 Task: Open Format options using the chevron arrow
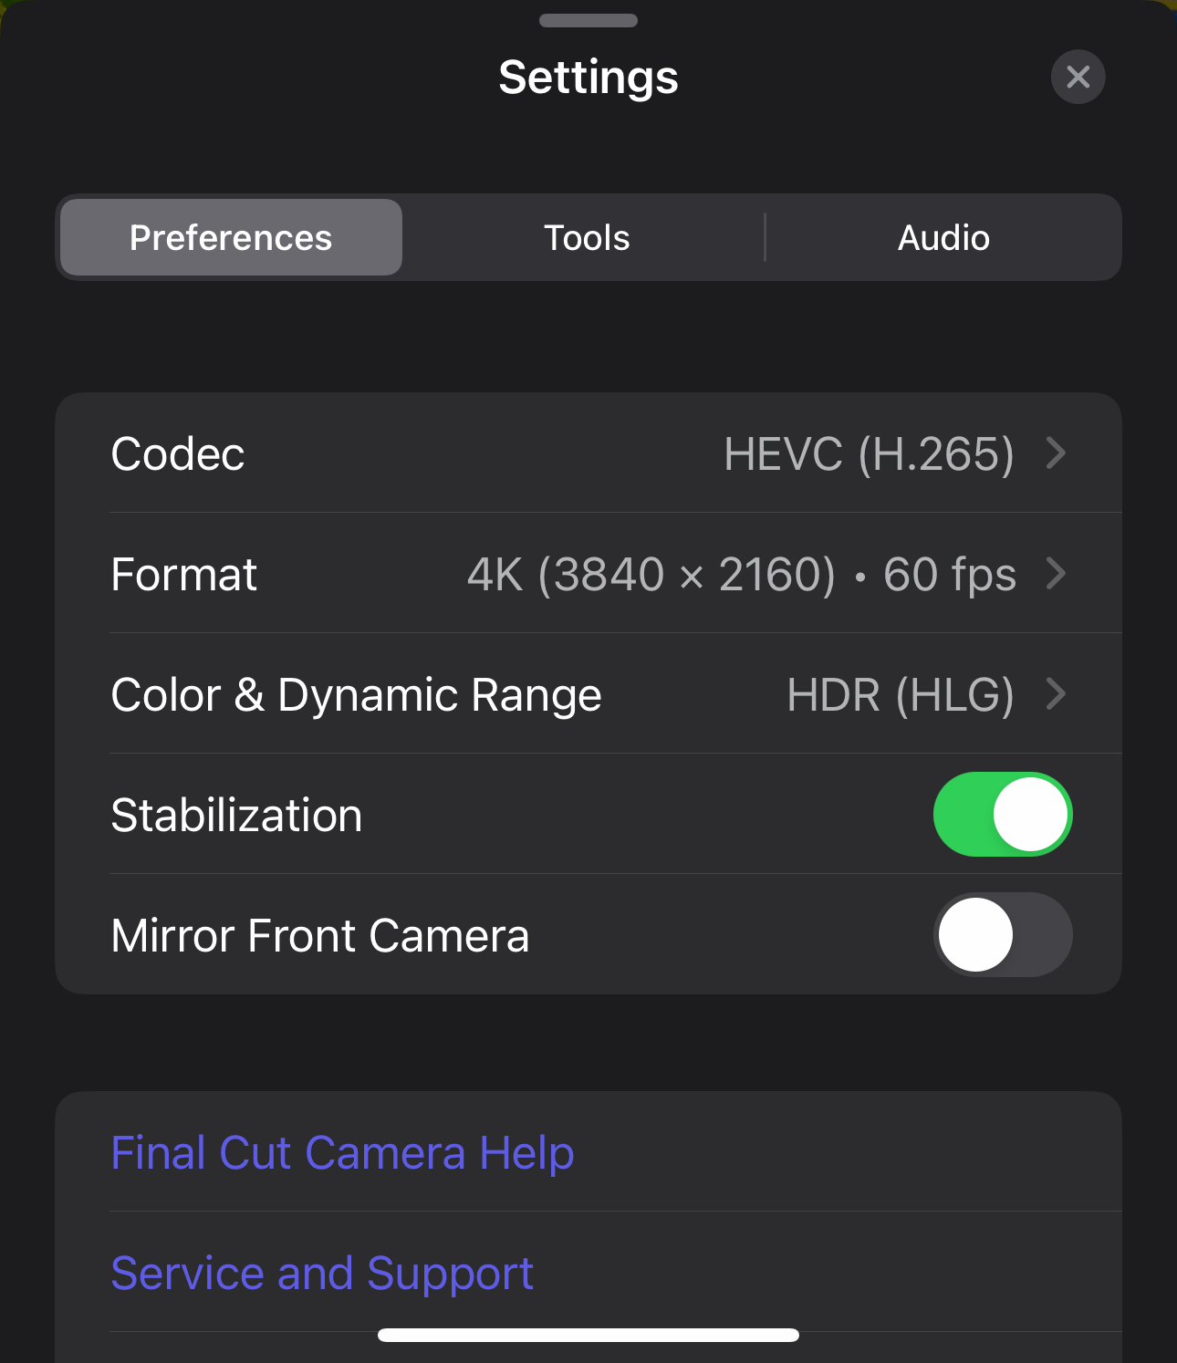pyautogui.click(x=1056, y=573)
